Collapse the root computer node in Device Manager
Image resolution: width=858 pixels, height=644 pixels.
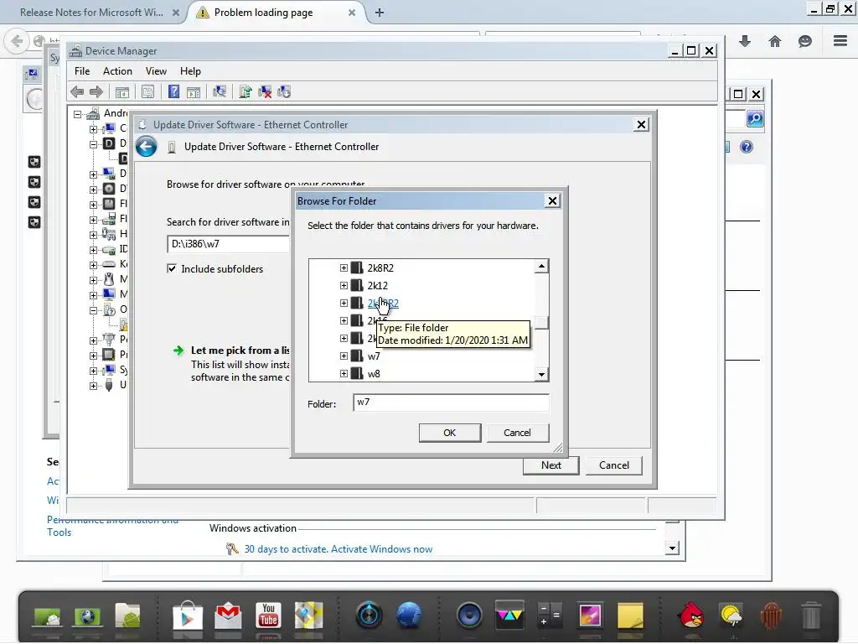78,114
